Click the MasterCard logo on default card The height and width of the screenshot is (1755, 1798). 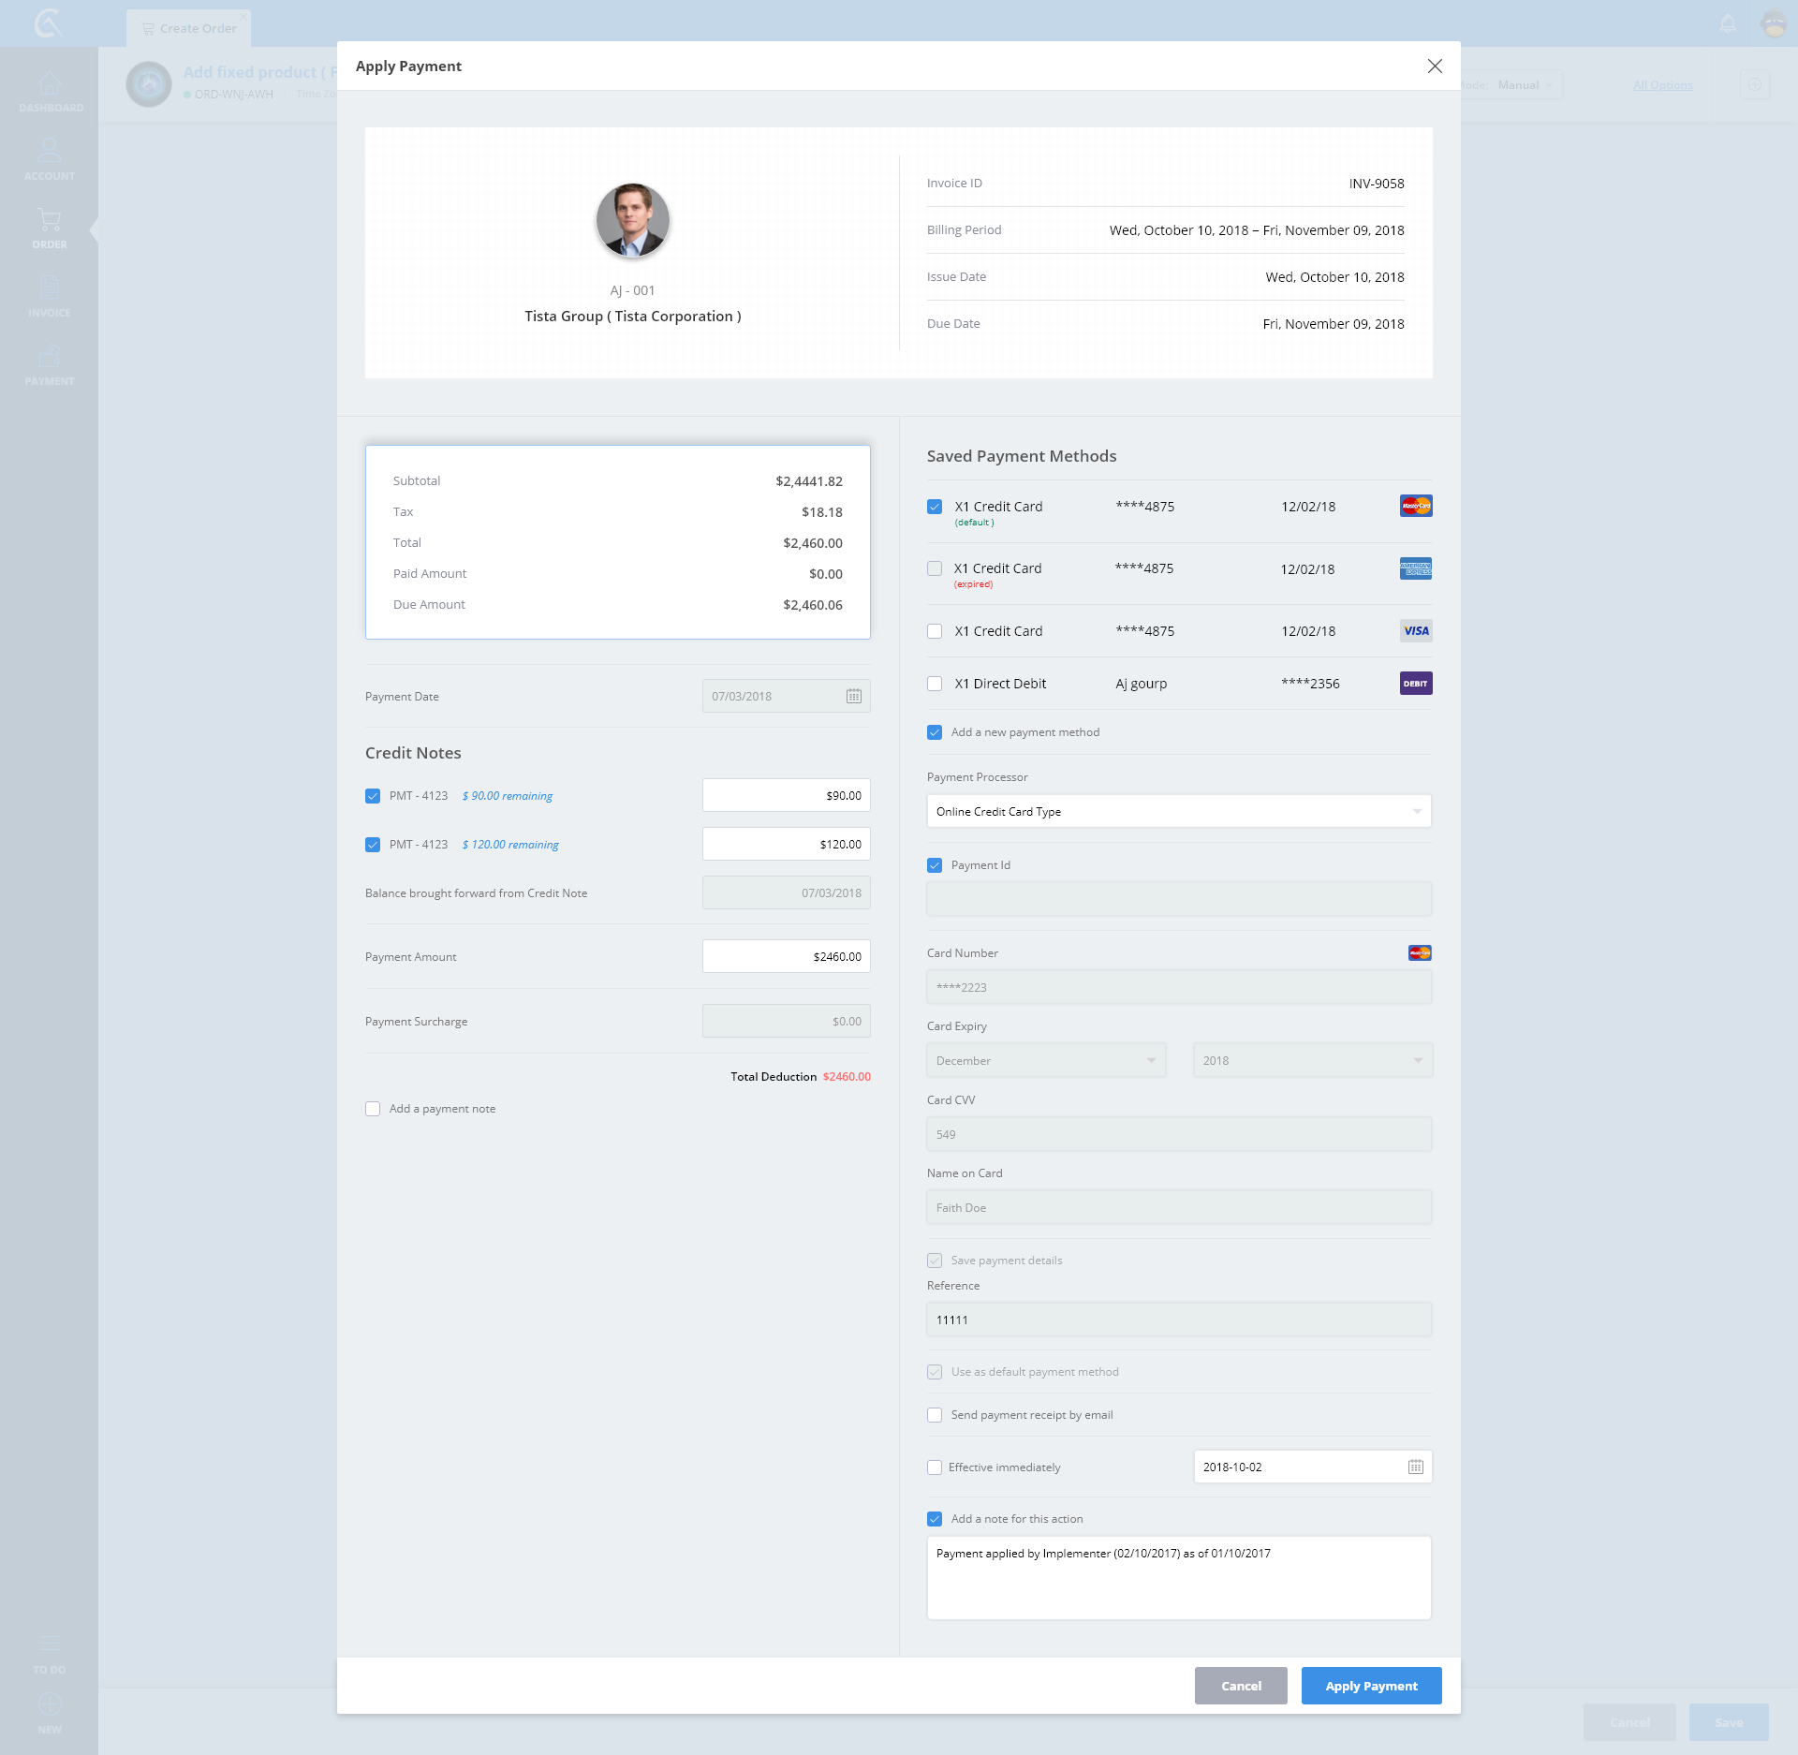click(1415, 506)
